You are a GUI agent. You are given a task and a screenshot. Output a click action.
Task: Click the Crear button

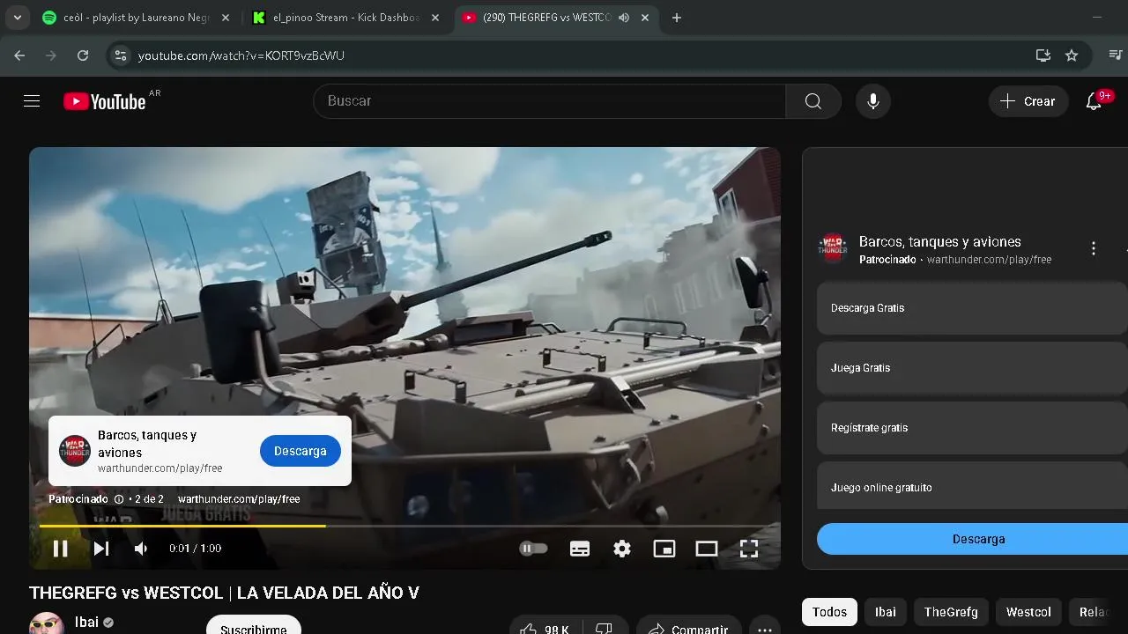click(1028, 101)
